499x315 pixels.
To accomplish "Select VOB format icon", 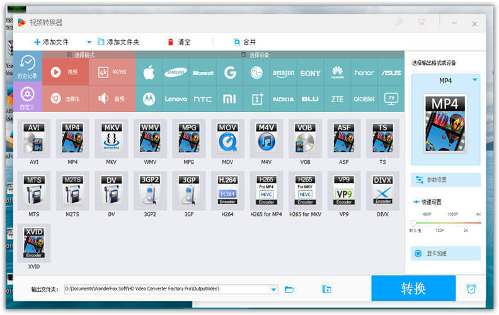I will (305, 139).
